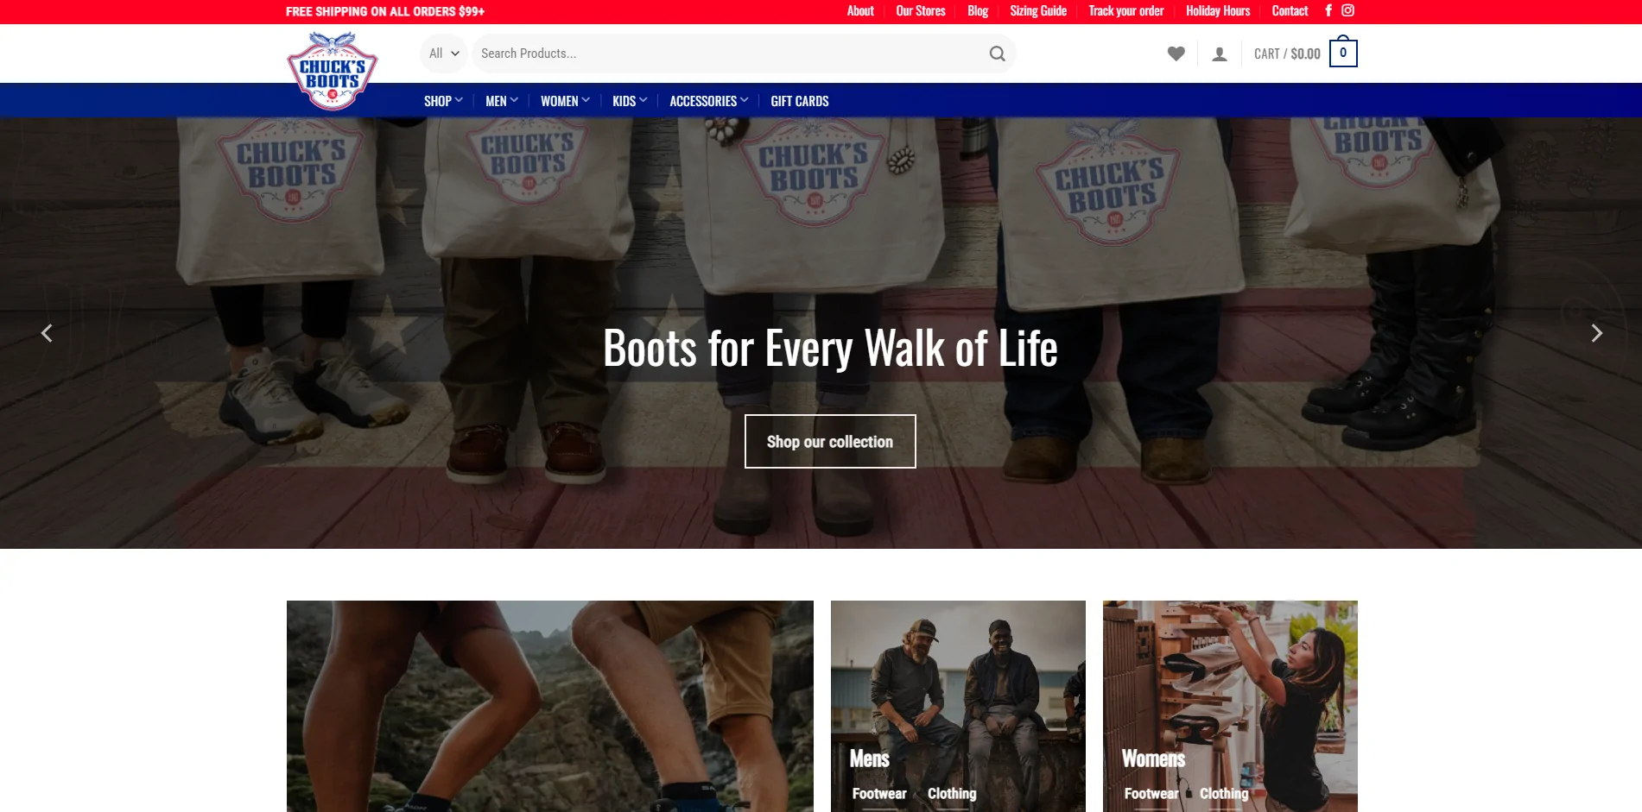Click the Shop our collection button
The width and height of the screenshot is (1642, 812).
829,441
